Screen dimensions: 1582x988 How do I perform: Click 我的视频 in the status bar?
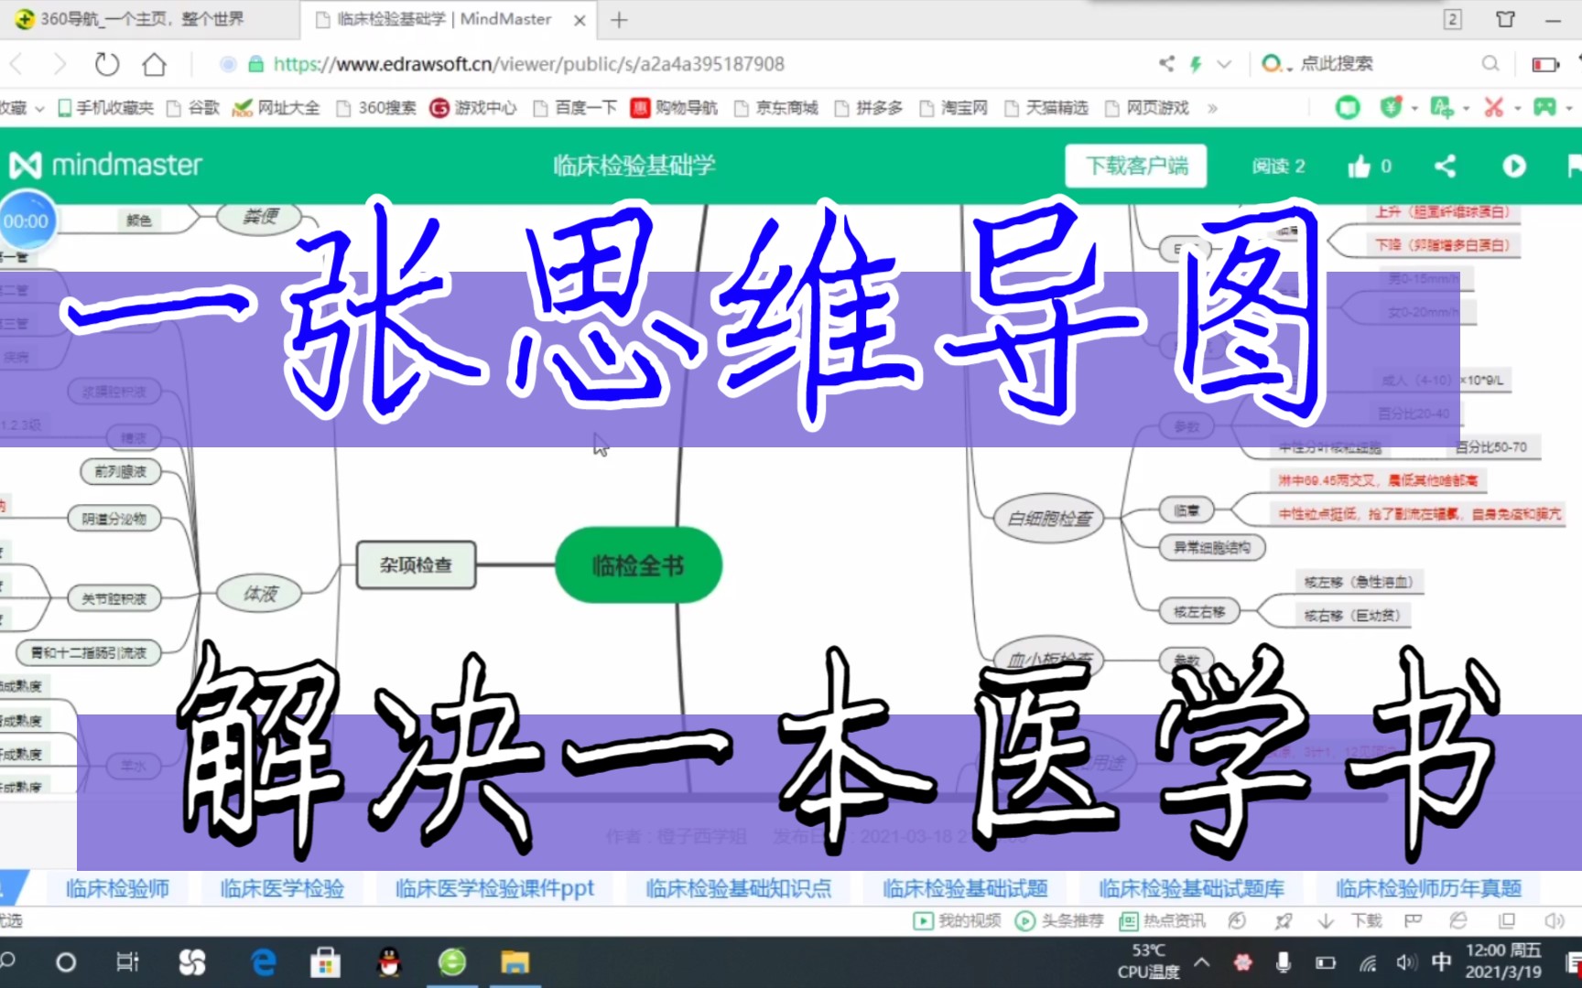(x=958, y=920)
